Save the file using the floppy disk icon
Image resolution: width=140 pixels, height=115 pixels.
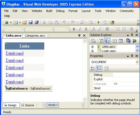point(31,22)
